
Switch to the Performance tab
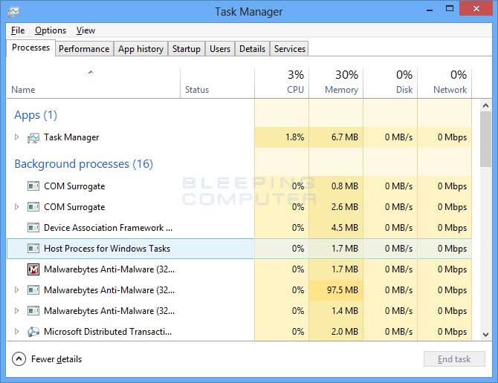tap(84, 49)
